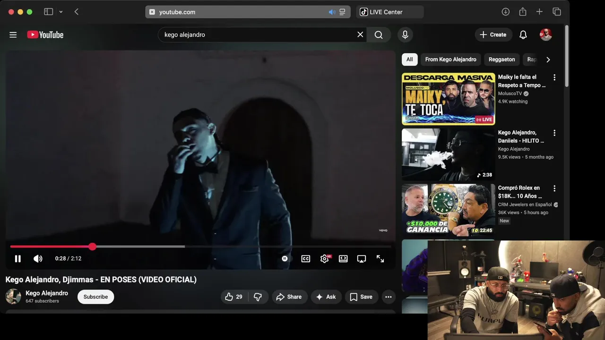Toggle autoplay switch in player
Screen dimensions: 605x340
coord(285,259)
